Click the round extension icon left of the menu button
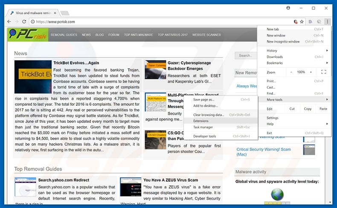This screenshot has height=208, width=337. click(319, 22)
